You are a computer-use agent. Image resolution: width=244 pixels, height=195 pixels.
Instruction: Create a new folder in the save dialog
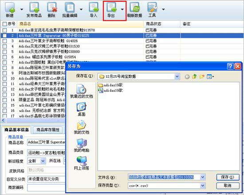[x=202, y=76]
